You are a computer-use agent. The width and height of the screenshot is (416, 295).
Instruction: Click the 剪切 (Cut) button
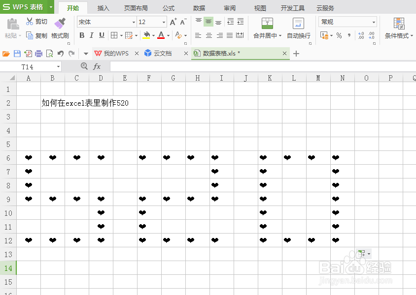[38, 21]
